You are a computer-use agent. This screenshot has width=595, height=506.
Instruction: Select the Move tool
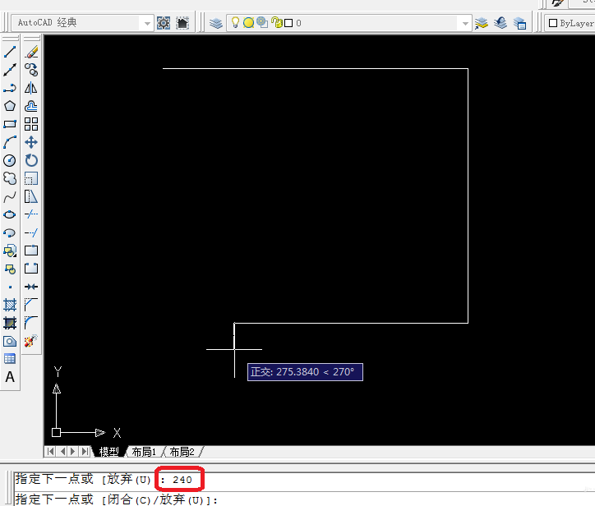pyautogui.click(x=31, y=142)
